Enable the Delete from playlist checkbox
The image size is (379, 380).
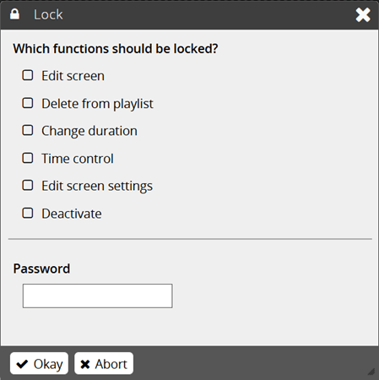(28, 103)
